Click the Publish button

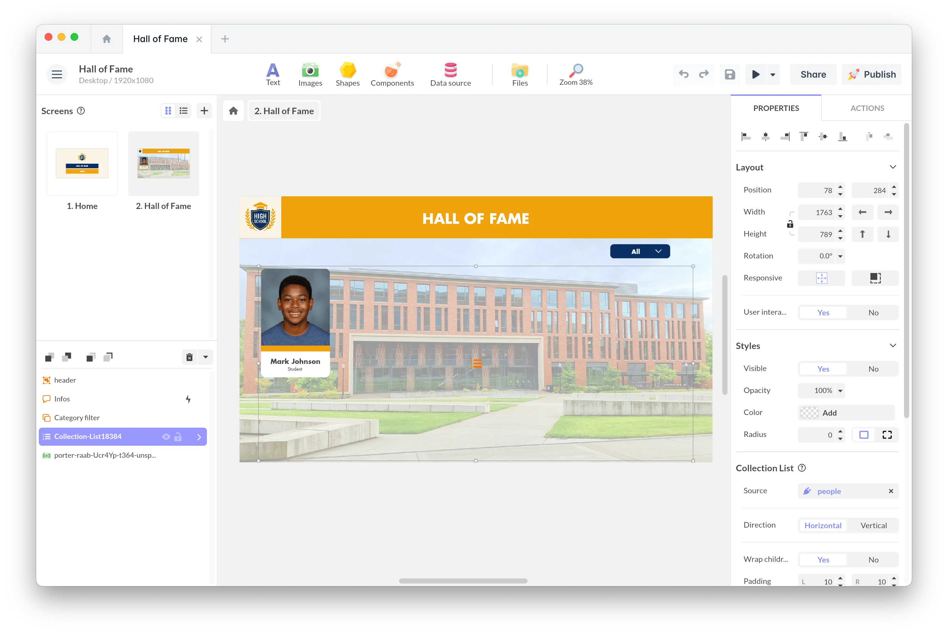tap(872, 74)
